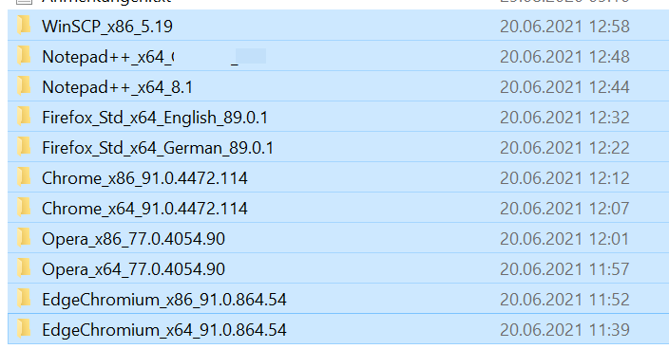Click folder icon of EdgeChromium_x86_91.0.864.54
The image size is (669, 349).
24,299
